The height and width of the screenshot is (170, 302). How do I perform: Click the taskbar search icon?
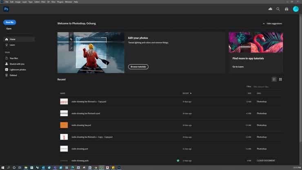tap(9, 168)
